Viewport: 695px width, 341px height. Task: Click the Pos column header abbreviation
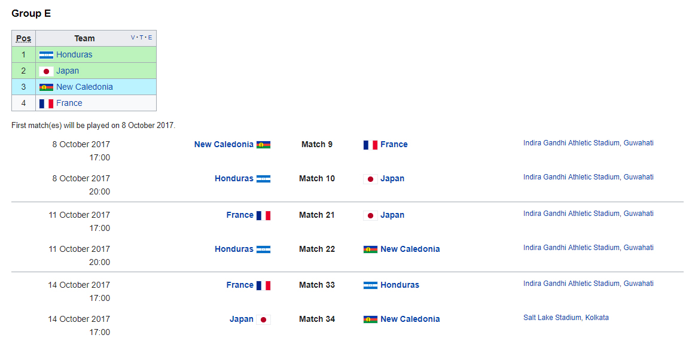(23, 38)
